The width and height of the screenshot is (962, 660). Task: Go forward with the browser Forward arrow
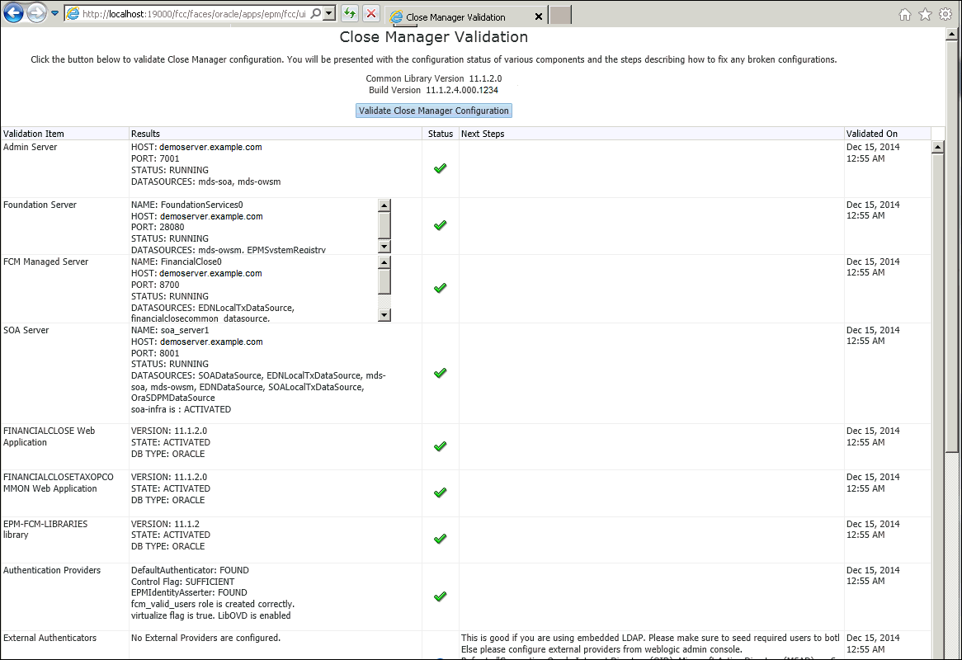pyautogui.click(x=37, y=13)
